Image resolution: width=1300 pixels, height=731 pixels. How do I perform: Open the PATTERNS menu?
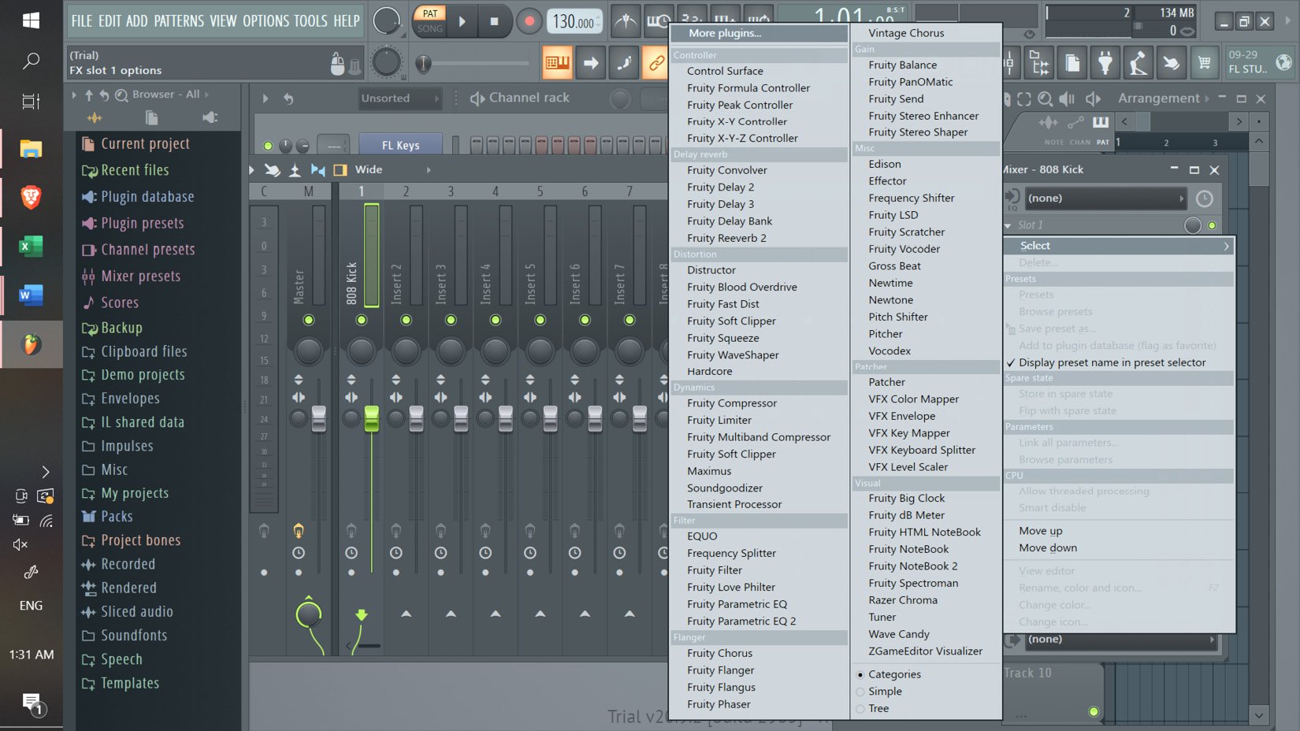click(x=178, y=21)
